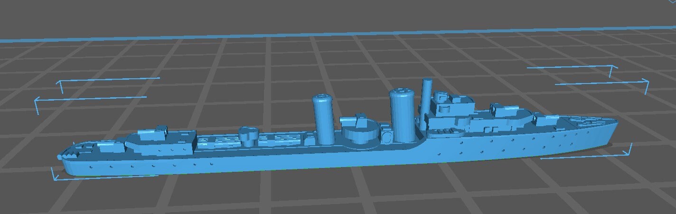Click the dark background above the build plate

point(332,14)
